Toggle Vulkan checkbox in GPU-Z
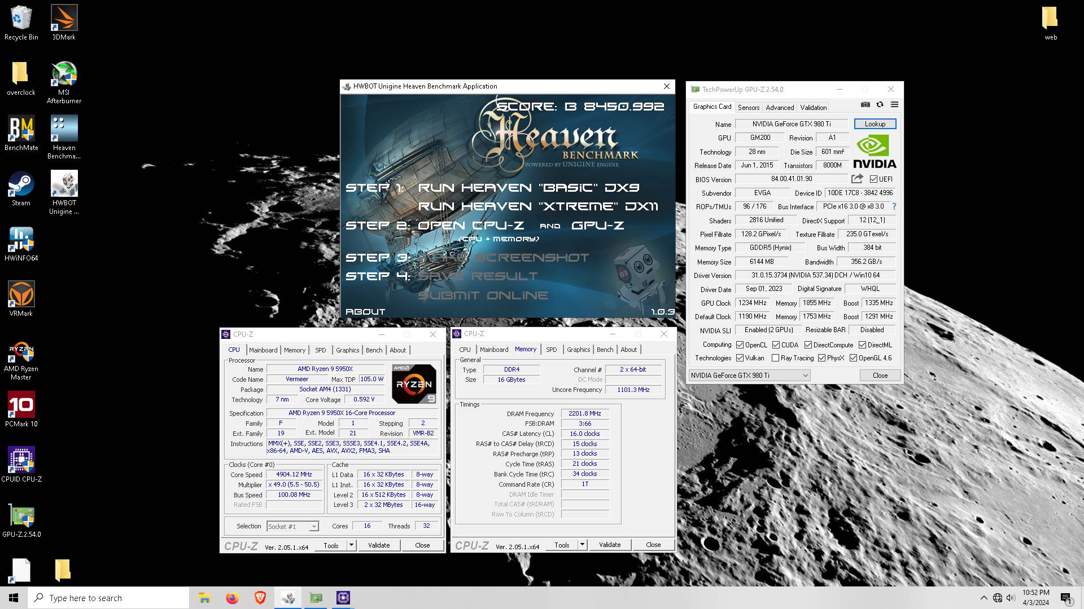Image resolution: width=1084 pixels, height=609 pixels. [x=740, y=358]
